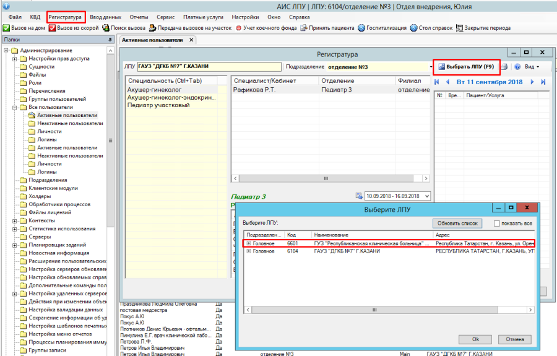Jump to last date with the skip-forward arrow
The width and height of the screenshot is (557, 356).
(x=543, y=82)
